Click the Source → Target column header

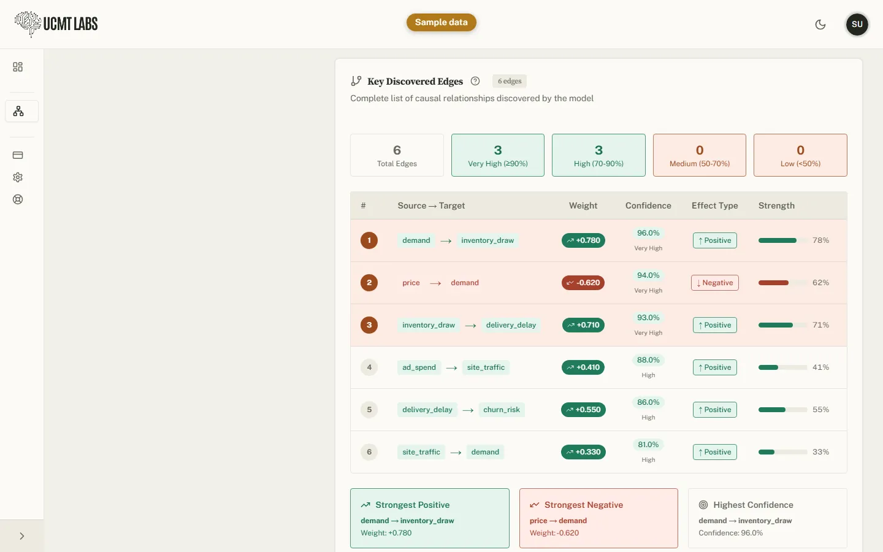(x=431, y=205)
